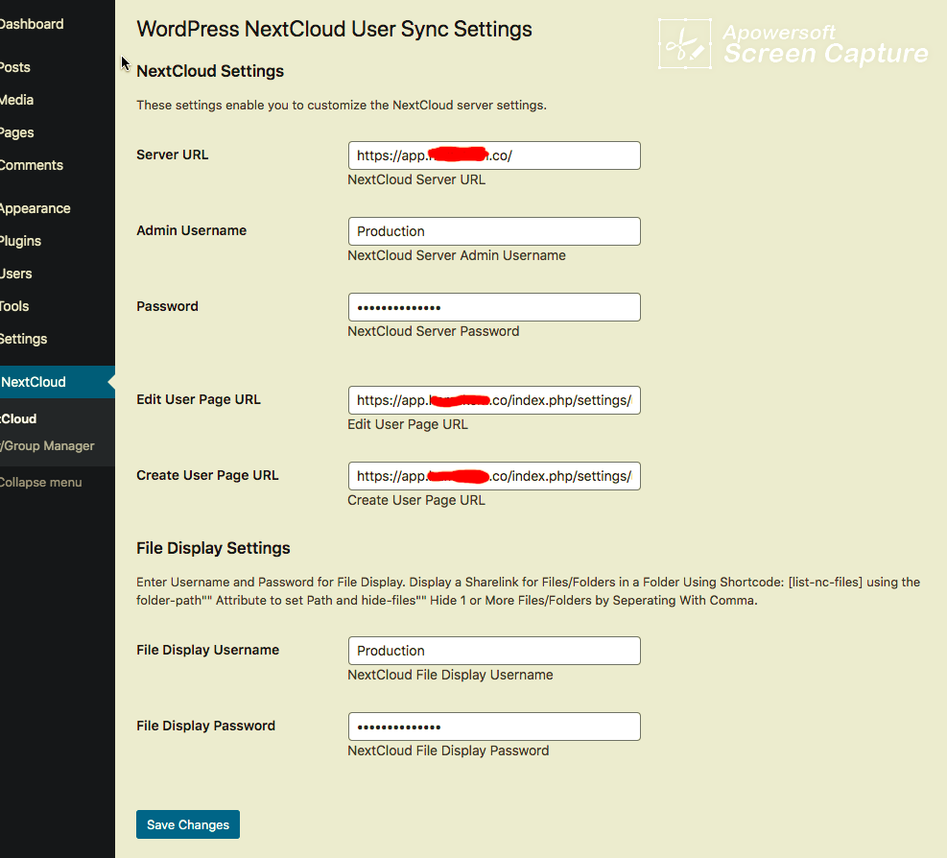Click the 'NextCloud Server Admin Username' hint text

point(457,255)
